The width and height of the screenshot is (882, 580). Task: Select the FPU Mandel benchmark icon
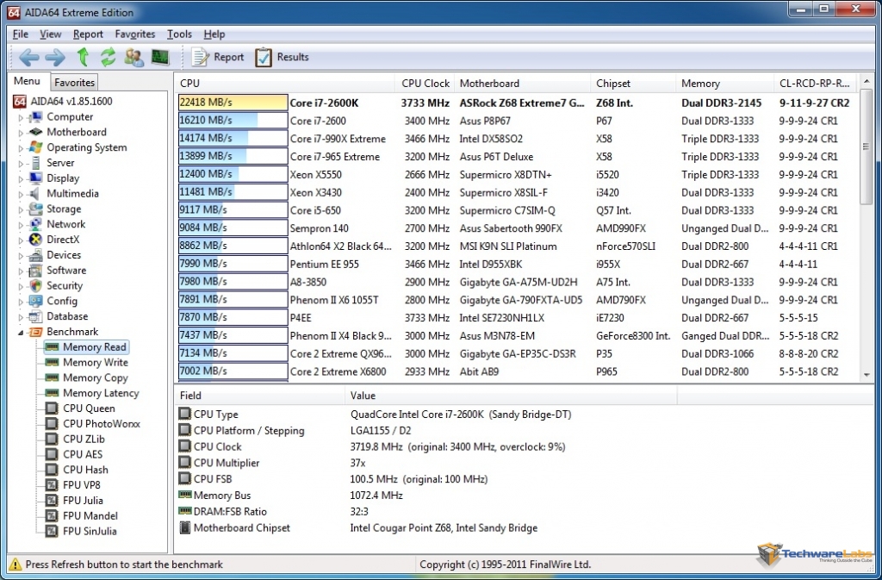52,515
